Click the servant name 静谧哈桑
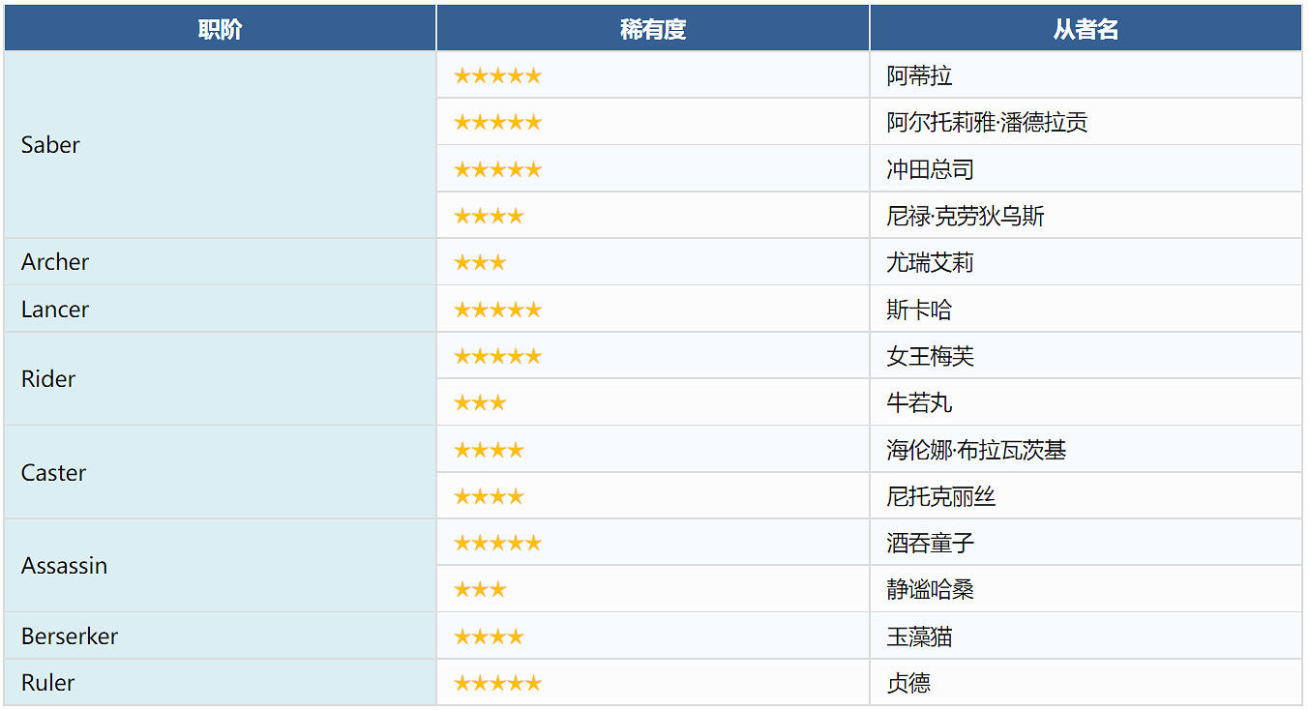The width and height of the screenshot is (1309, 710). pyautogui.click(x=930, y=590)
